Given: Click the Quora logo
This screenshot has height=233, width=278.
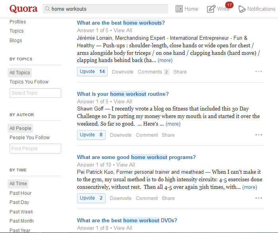Looking at the screenshot, I should (x=23, y=9).
